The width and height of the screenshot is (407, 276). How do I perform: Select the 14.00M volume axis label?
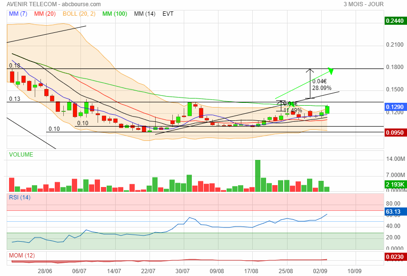point(395,159)
